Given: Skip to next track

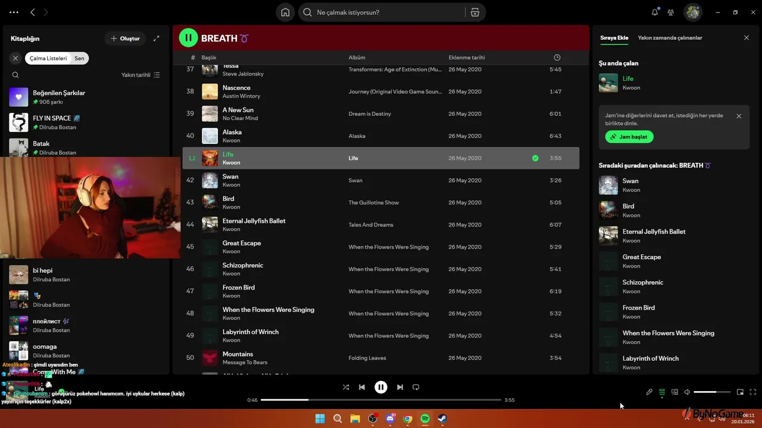Looking at the screenshot, I should [x=400, y=387].
